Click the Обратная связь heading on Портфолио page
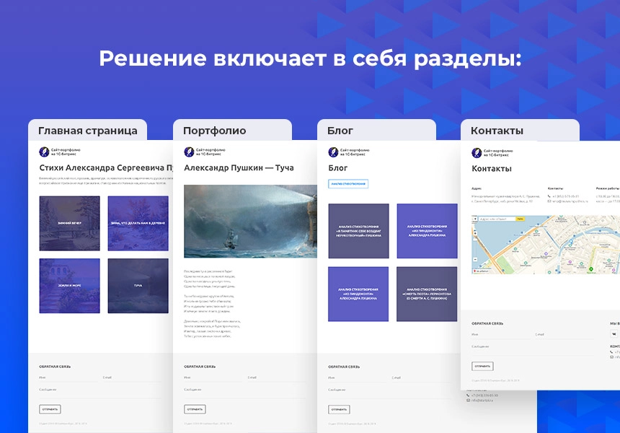Screen dimensions: 620x433 200,367
